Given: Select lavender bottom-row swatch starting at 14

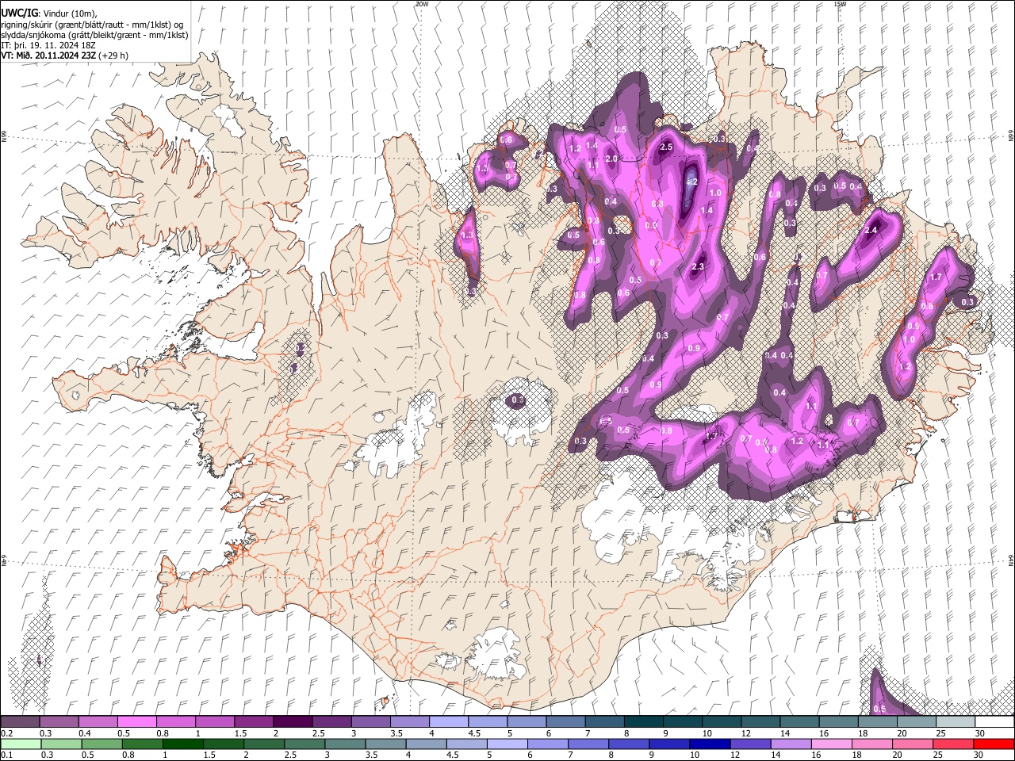Looking at the screenshot, I should tap(791, 744).
